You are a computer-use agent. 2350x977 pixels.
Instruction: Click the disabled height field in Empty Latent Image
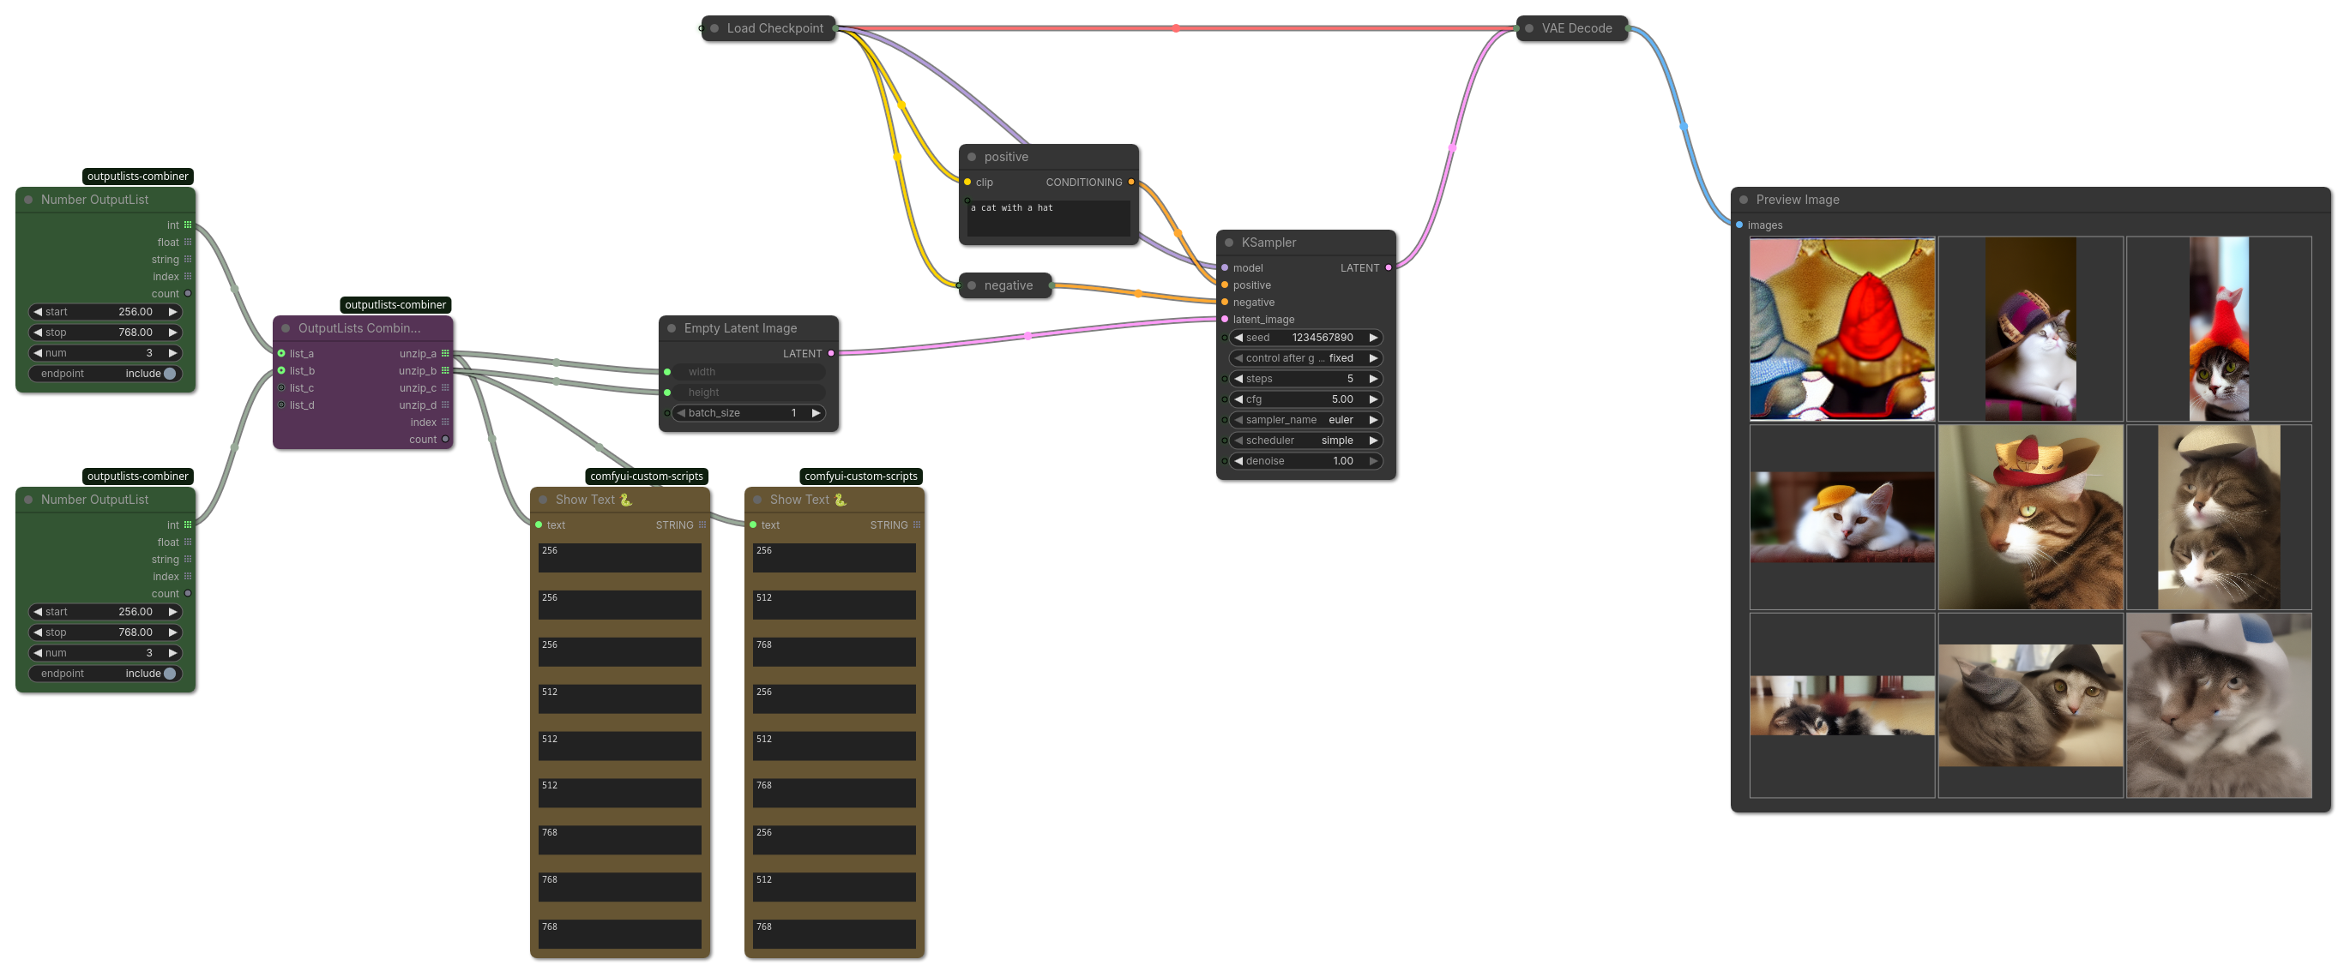pos(749,393)
